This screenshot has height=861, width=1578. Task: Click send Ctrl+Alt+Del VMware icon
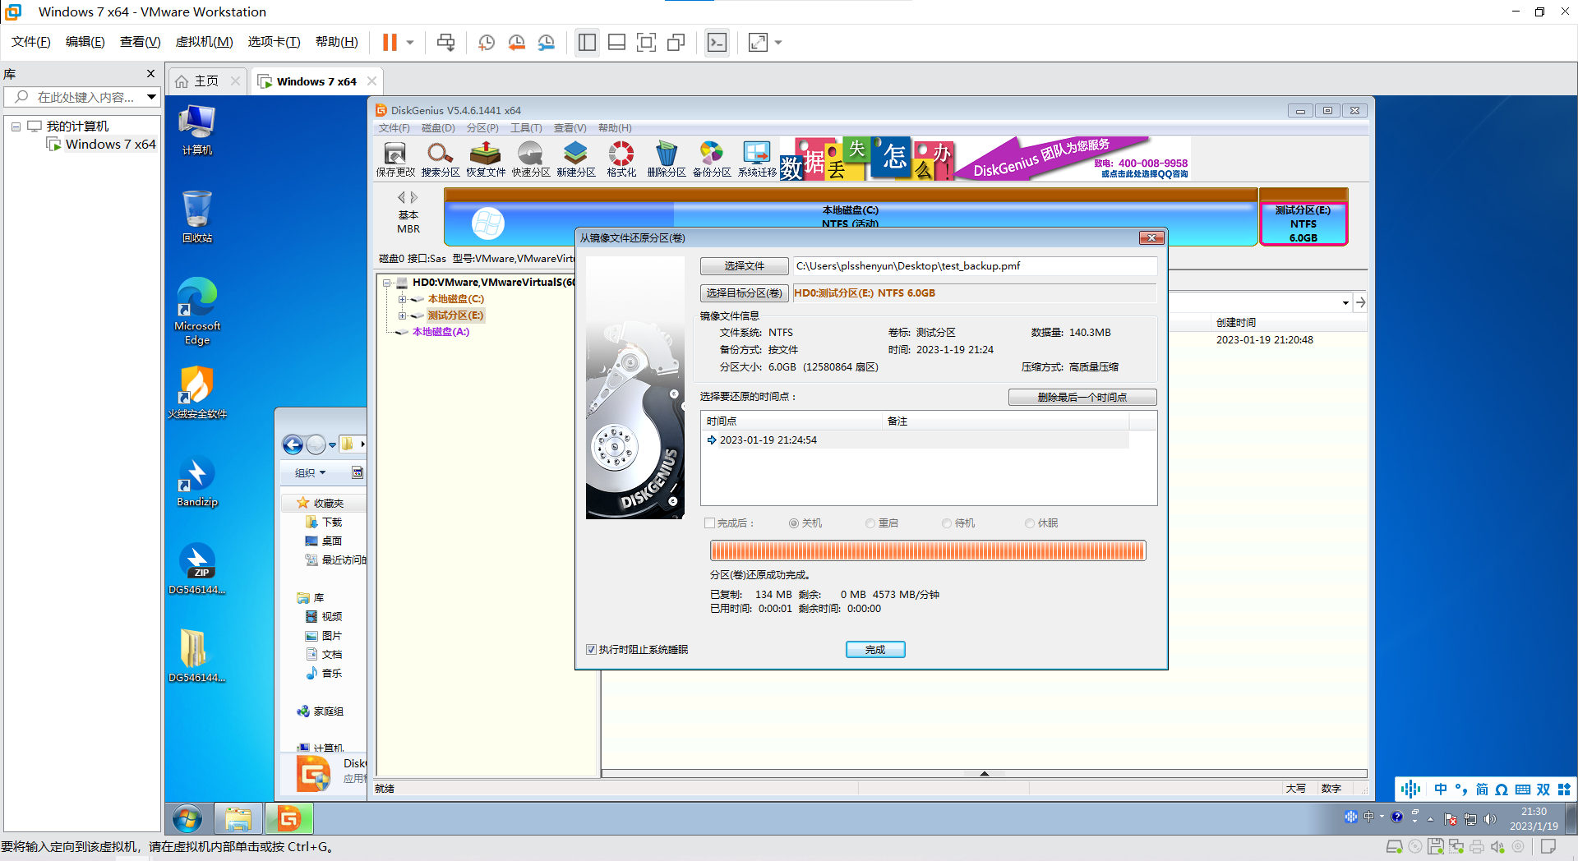point(446,42)
